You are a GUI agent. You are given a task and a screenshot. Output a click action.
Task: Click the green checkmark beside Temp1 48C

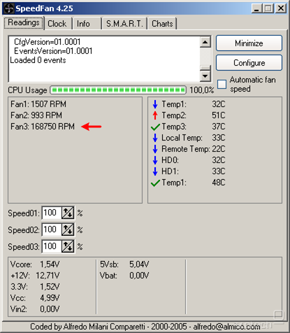155,183
